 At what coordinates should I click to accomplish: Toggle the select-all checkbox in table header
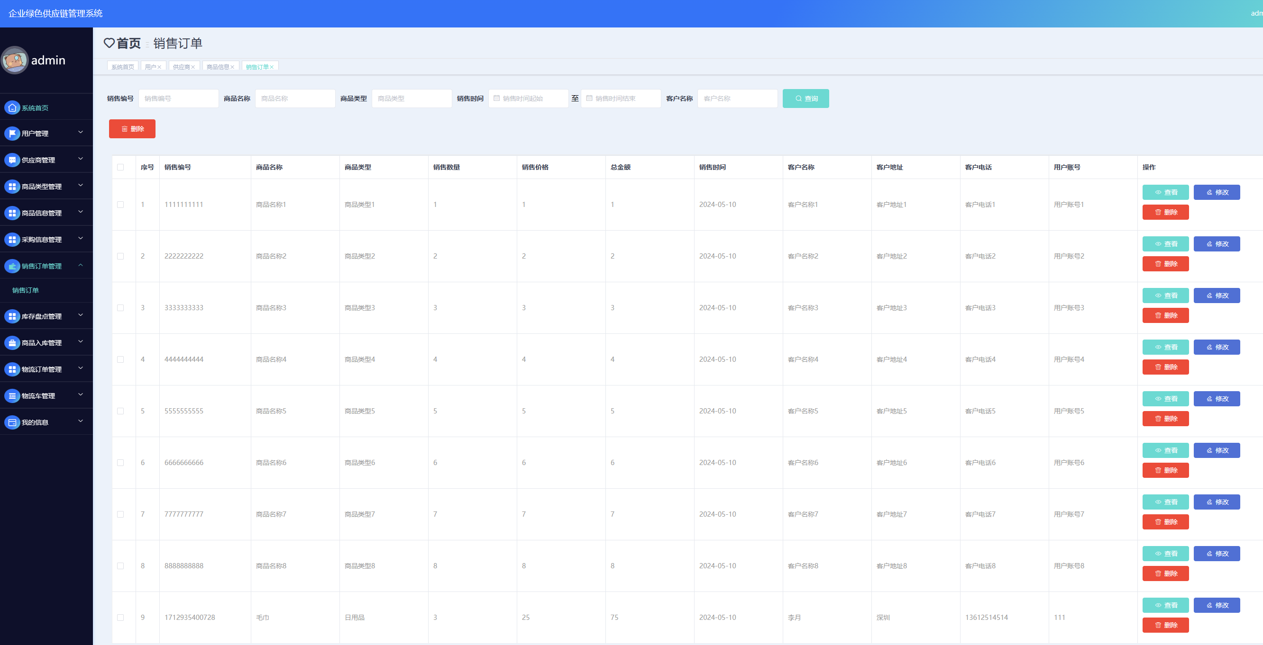click(x=120, y=167)
